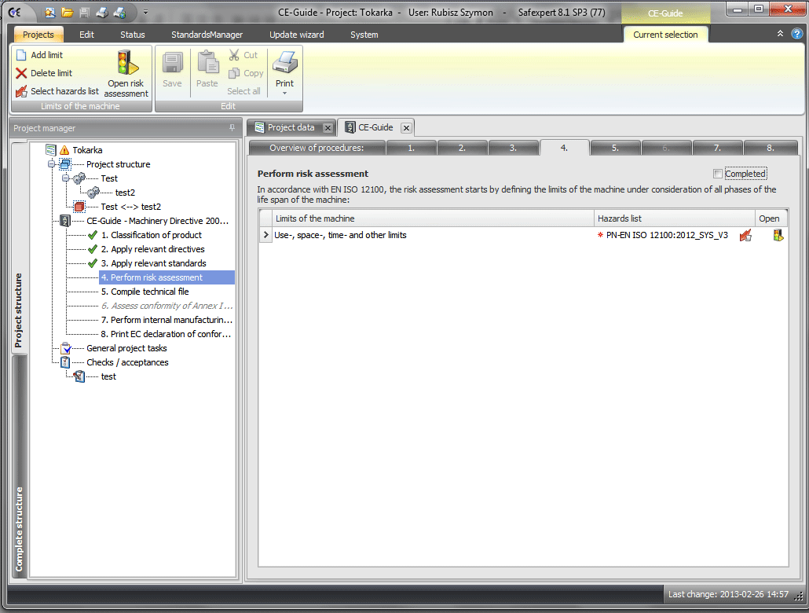809x613 pixels.
Task: Open the StandardsManager ribbon tab
Action: click(x=207, y=35)
